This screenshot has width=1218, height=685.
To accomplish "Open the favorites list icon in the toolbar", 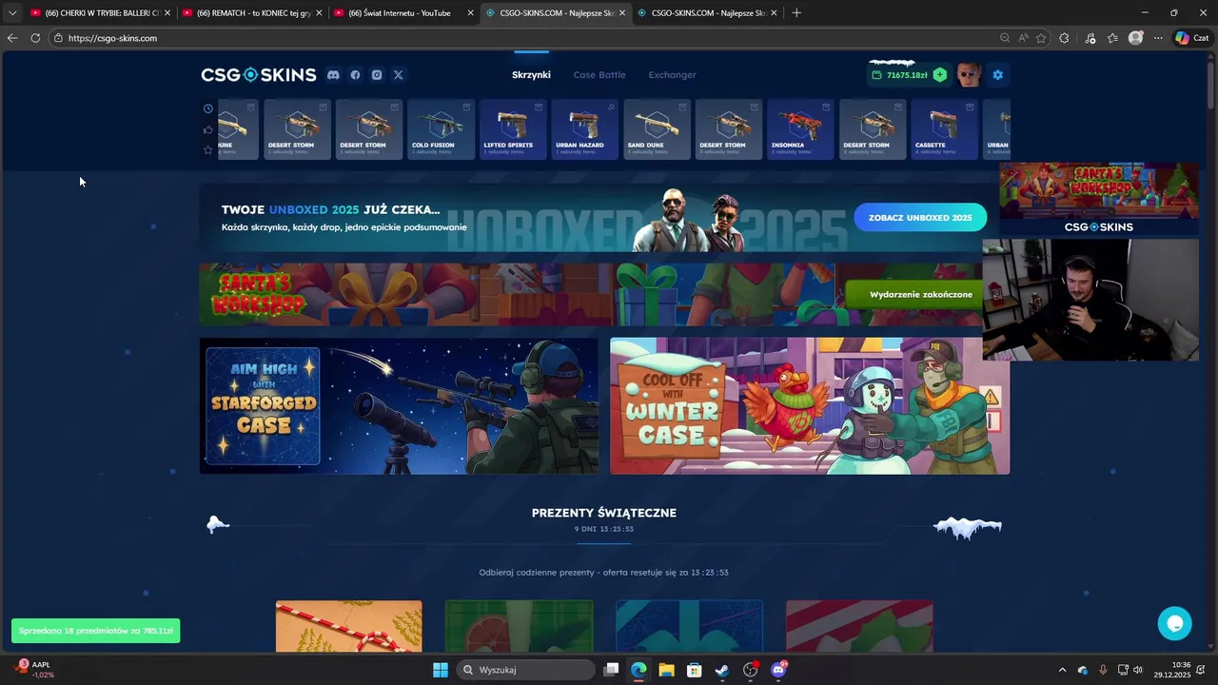I will coord(1112,38).
